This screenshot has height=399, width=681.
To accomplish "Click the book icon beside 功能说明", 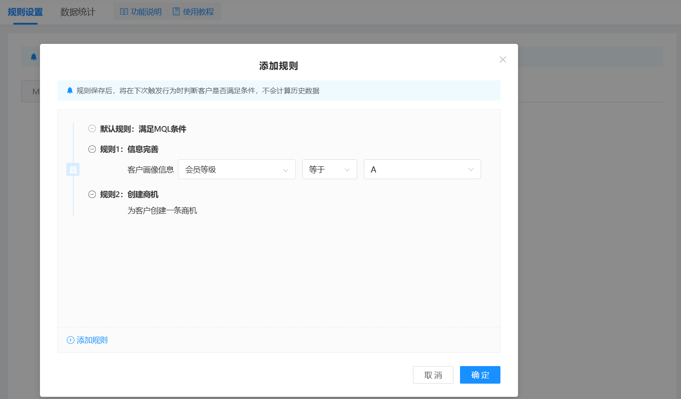I will pos(124,12).
